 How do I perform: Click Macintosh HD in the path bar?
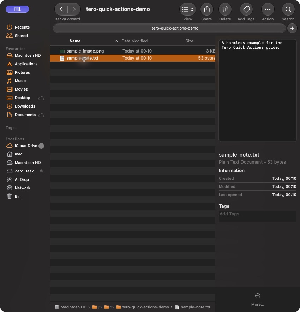(x=71, y=307)
